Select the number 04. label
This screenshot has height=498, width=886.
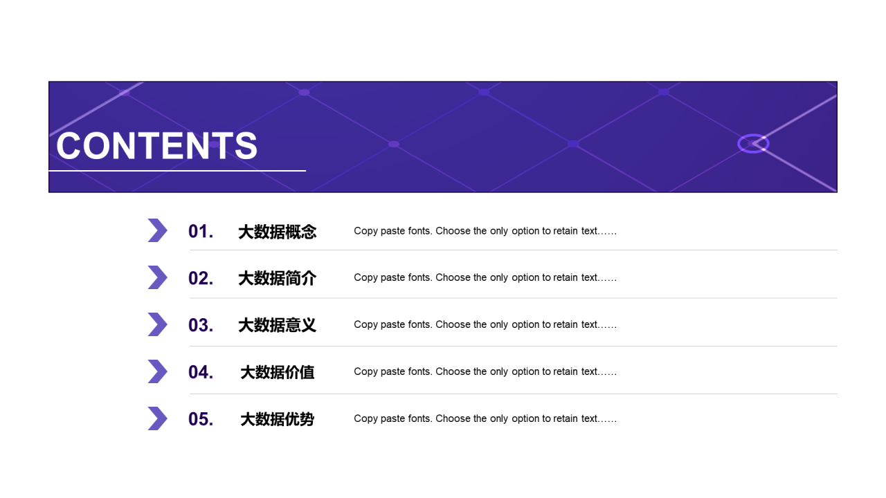201,372
